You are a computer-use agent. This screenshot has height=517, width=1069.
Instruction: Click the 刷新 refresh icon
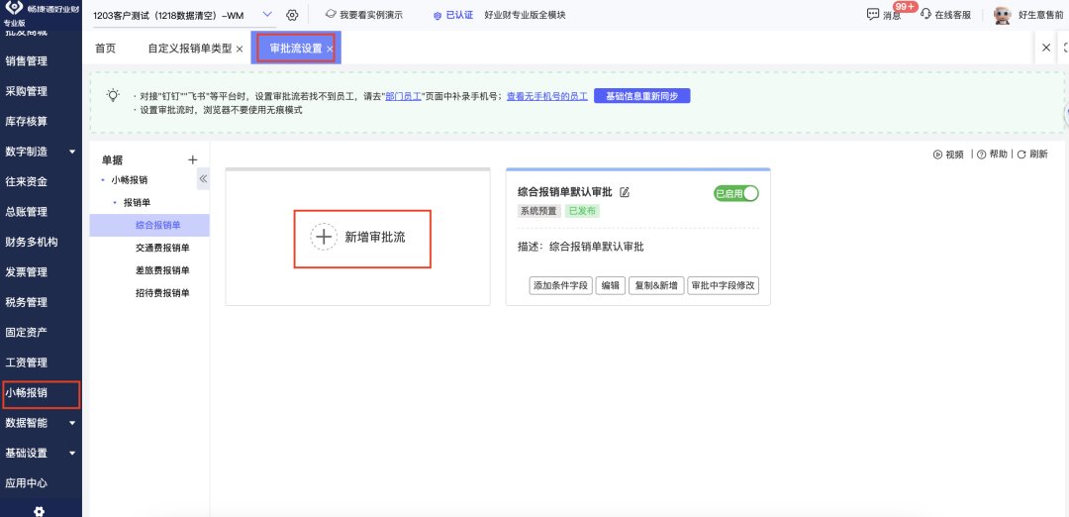pos(1020,155)
